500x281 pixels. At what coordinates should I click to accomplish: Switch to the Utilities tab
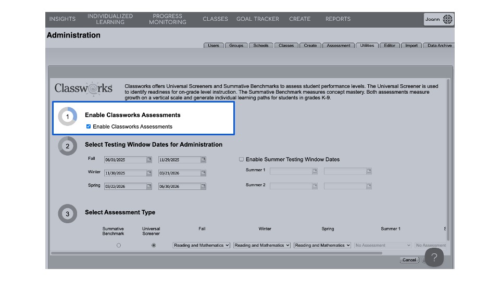point(367,46)
